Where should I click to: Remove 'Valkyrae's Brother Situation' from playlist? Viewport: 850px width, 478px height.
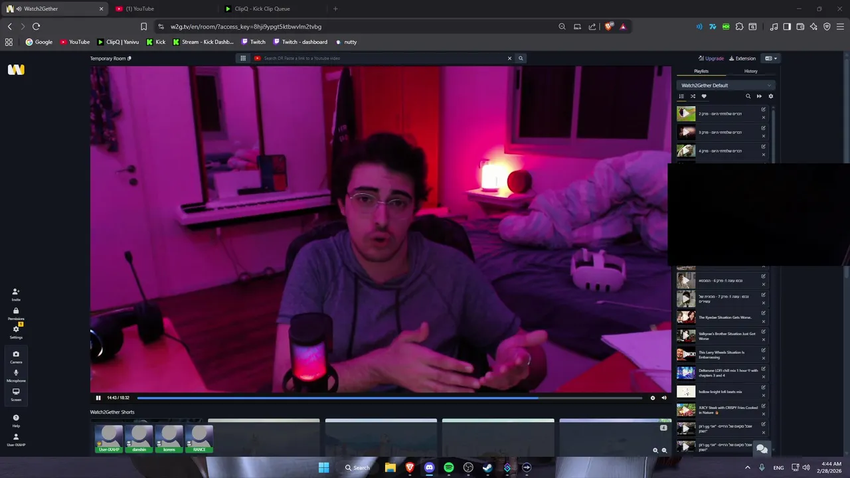pyautogui.click(x=763, y=340)
